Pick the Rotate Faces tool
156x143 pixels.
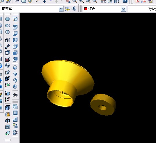pyautogui.click(x=8, y=66)
